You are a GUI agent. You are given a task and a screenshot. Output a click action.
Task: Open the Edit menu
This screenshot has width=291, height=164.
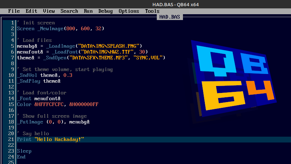click(x=31, y=11)
